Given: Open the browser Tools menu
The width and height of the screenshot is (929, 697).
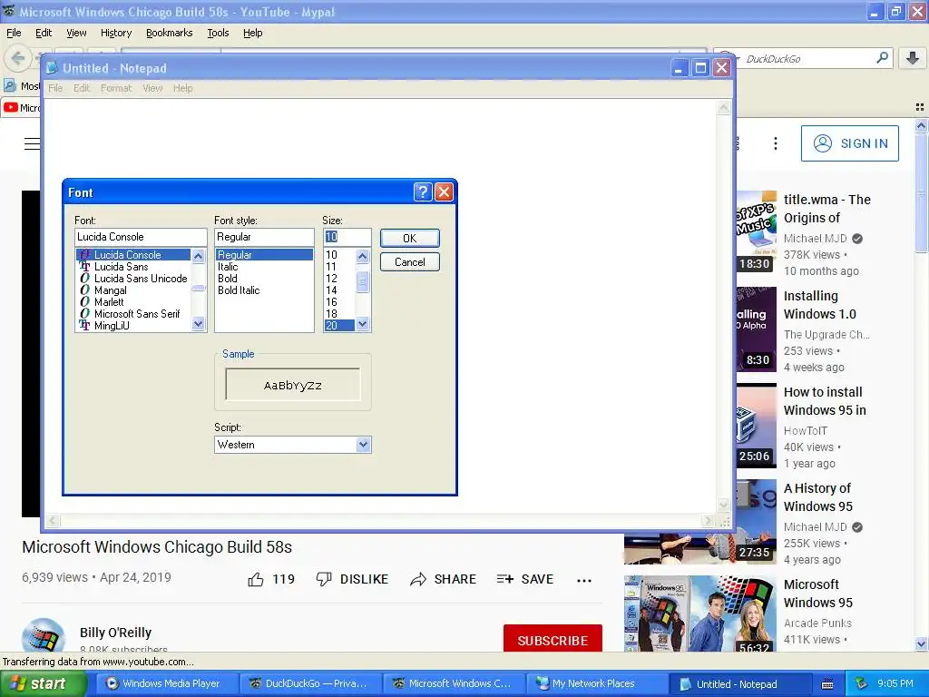Looking at the screenshot, I should pos(218,33).
